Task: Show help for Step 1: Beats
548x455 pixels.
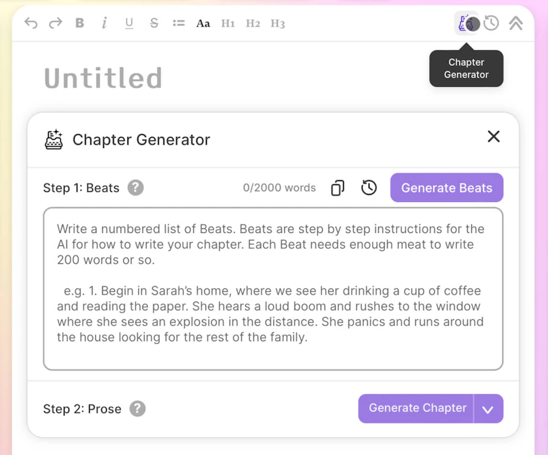Action: click(136, 188)
